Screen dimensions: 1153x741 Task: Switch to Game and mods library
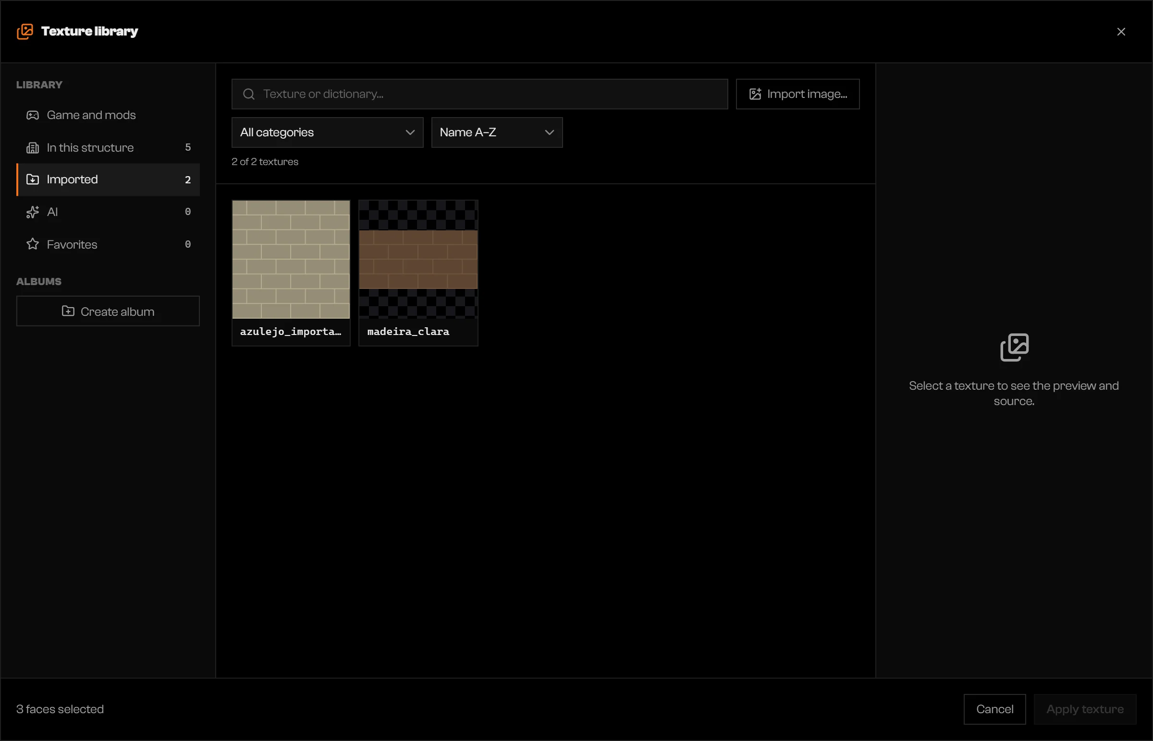pyautogui.click(x=108, y=115)
